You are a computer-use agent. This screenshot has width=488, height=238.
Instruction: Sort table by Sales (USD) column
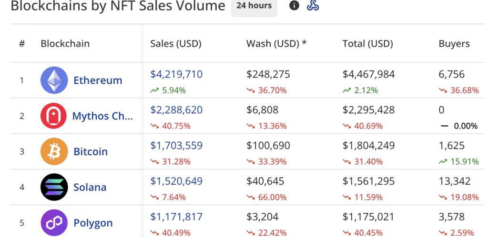pyautogui.click(x=176, y=44)
